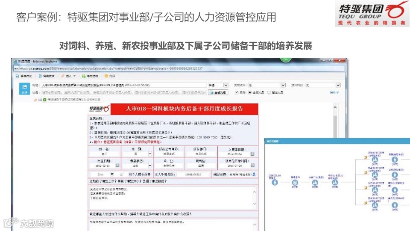410x231 pixels.
Task: Click the major (专业) field
Action: (169, 166)
